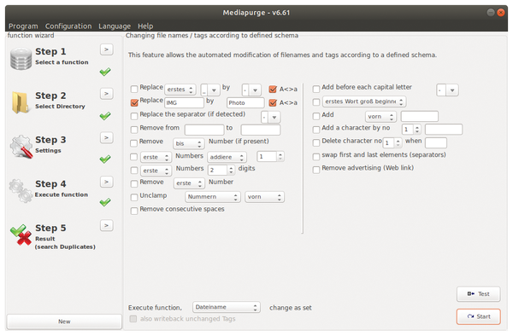
Task: Click the Add vorn text field
Action: pos(420,117)
